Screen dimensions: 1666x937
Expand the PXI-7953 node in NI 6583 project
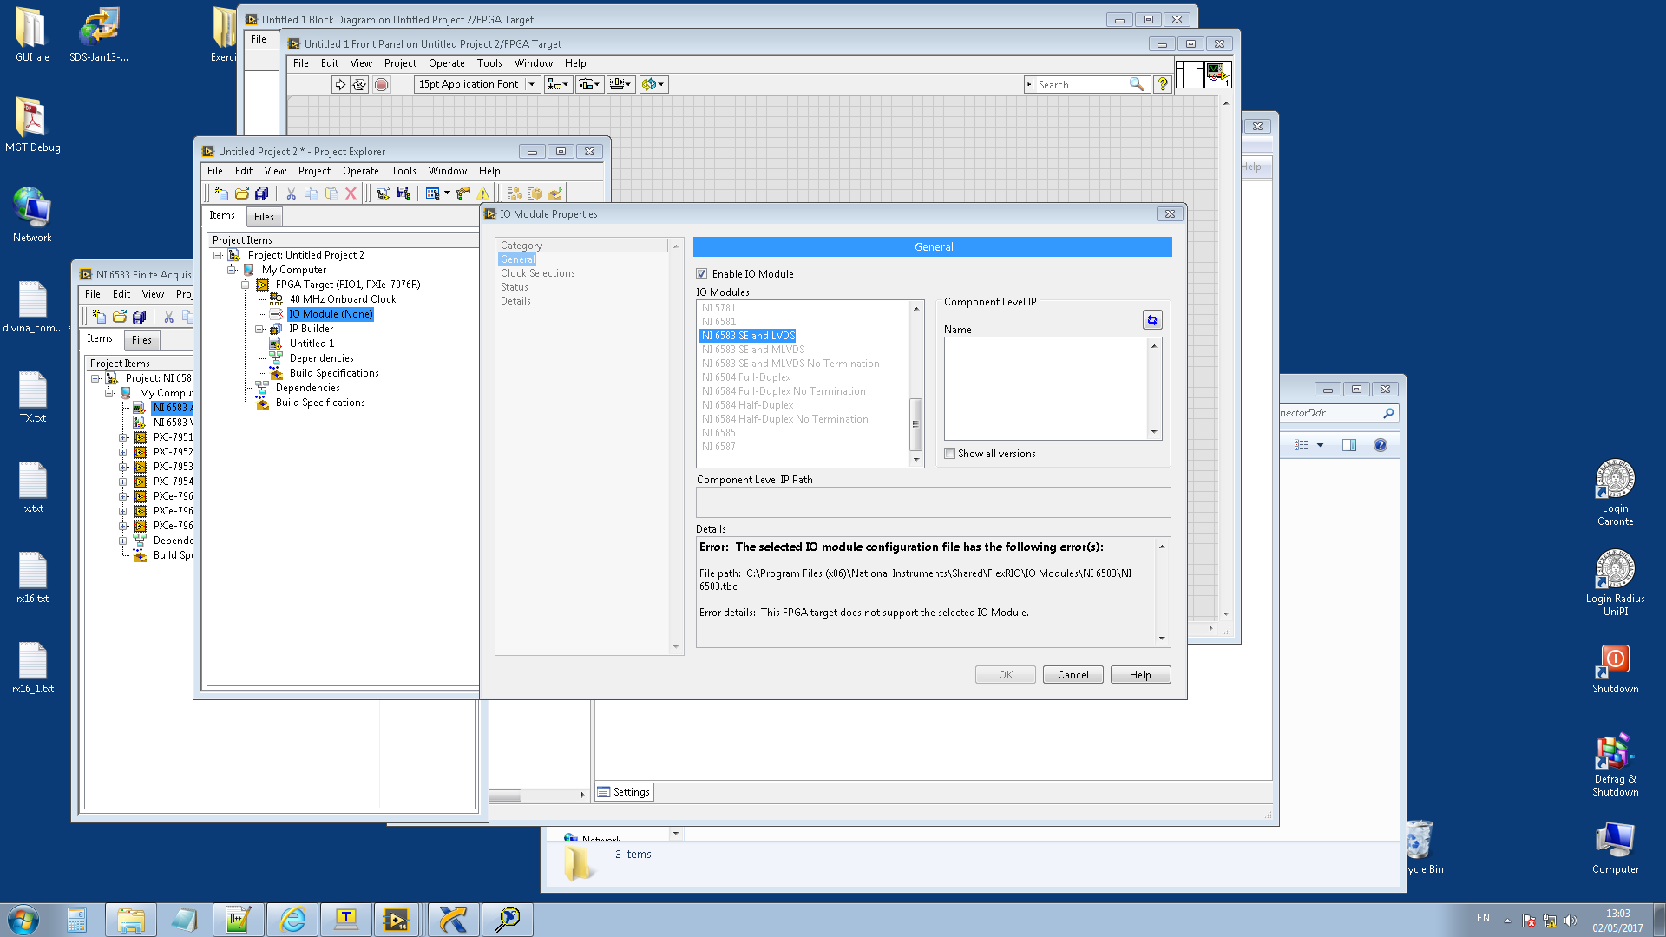123,467
